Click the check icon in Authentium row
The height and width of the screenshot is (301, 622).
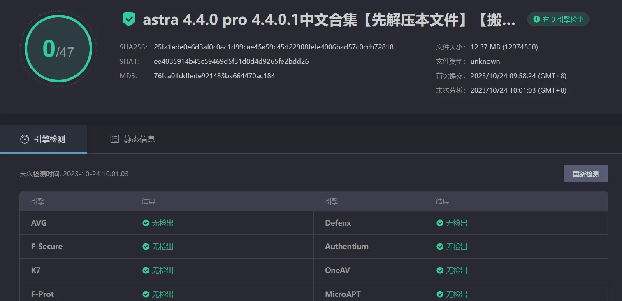click(x=440, y=247)
